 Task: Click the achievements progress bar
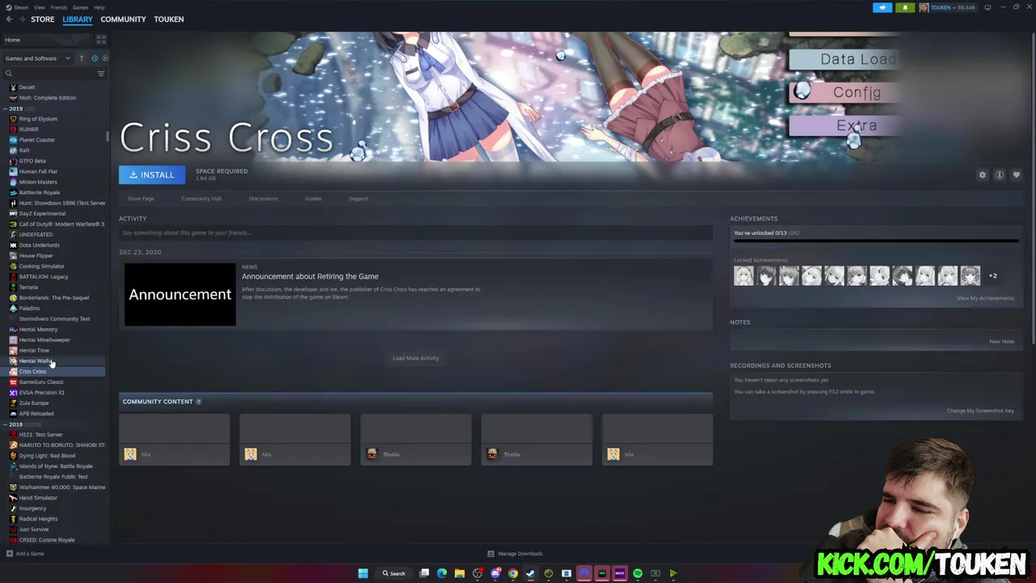pyautogui.click(x=877, y=240)
